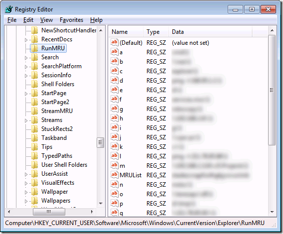This screenshot has width=283, height=234.
Task: Select the string icon of value q
Action: 115,213
